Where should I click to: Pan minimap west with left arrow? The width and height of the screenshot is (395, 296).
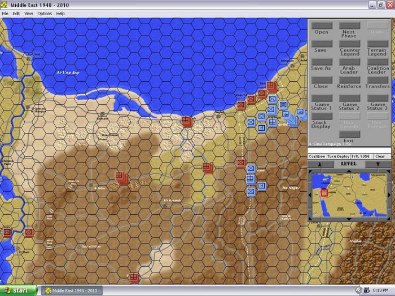click(x=310, y=195)
